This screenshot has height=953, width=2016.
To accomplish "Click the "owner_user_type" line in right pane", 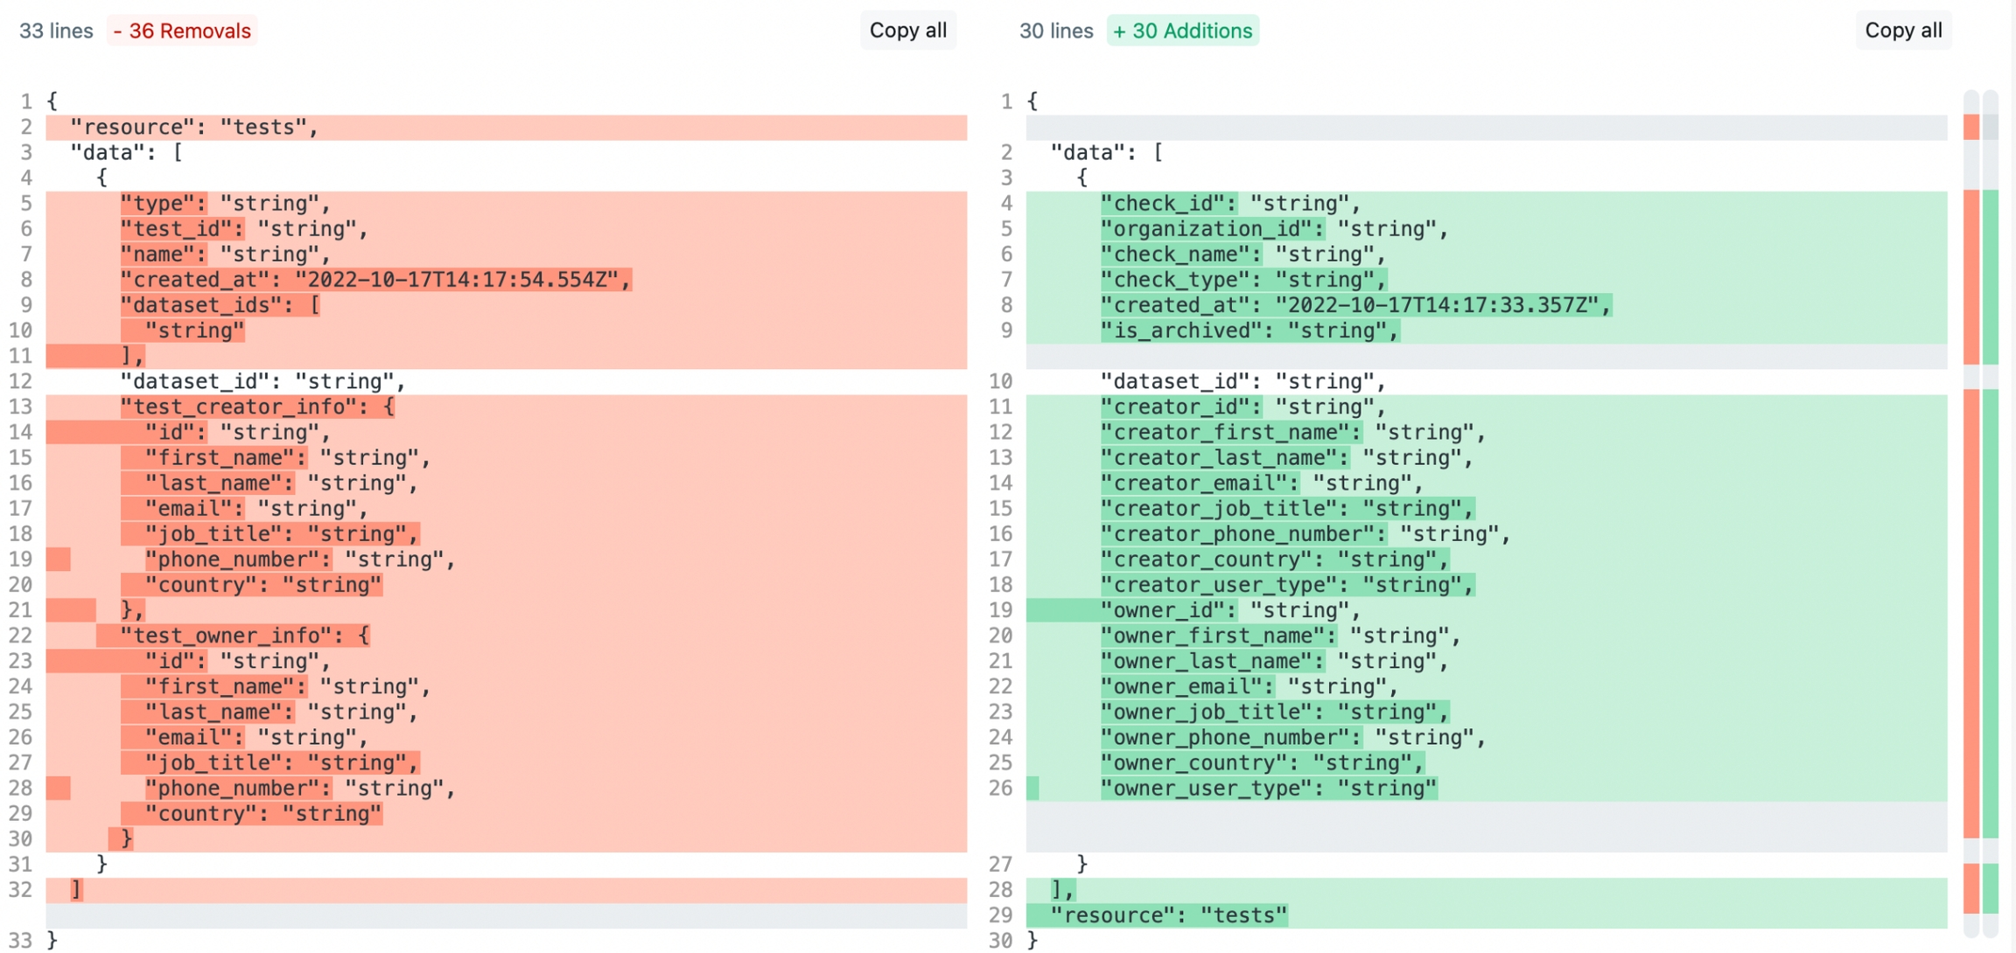I will [1268, 789].
